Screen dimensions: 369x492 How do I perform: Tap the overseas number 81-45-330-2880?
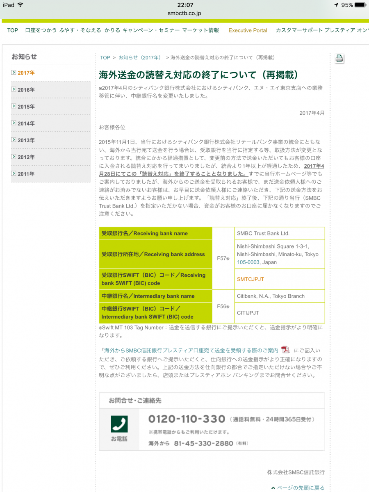[x=203, y=443]
